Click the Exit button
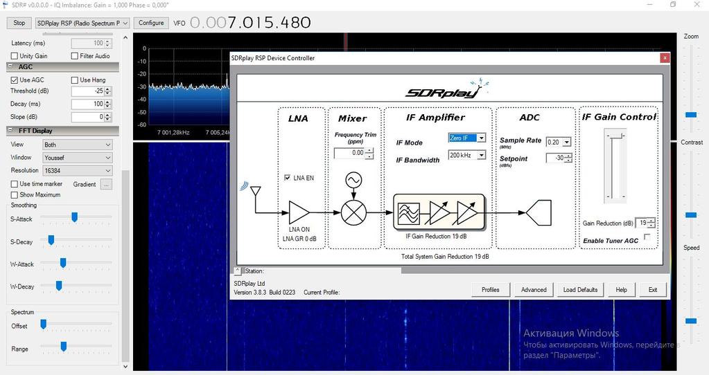Screen dimensions: 709x375 click(653, 290)
